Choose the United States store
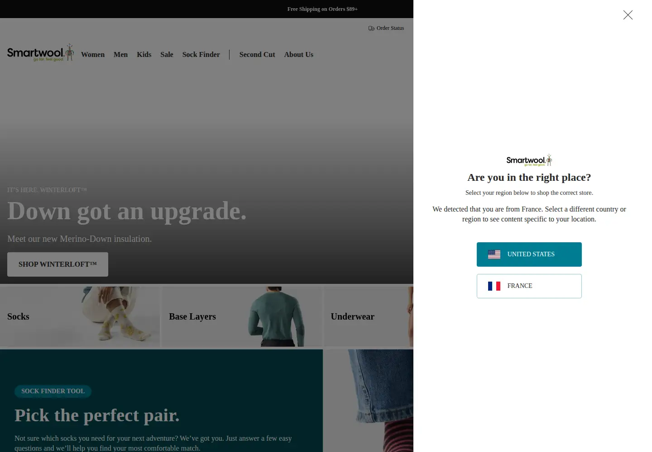Image resolution: width=652 pixels, height=452 pixels. coord(529,254)
